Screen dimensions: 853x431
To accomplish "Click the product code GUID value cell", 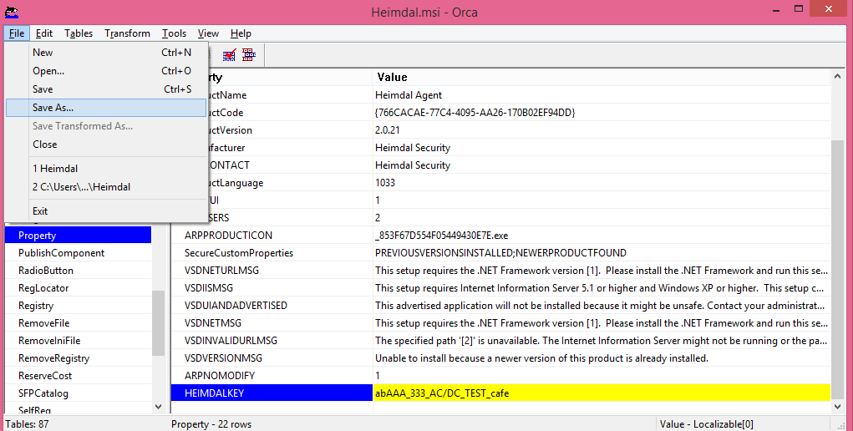I will [602, 113].
